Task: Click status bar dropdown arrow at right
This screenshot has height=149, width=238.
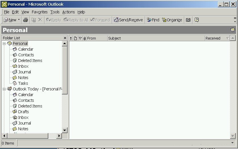Action: [x=232, y=143]
